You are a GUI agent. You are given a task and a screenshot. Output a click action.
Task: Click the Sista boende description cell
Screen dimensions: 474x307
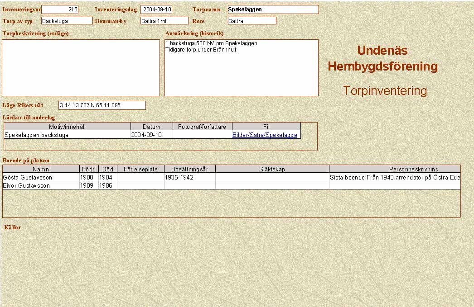394,178
